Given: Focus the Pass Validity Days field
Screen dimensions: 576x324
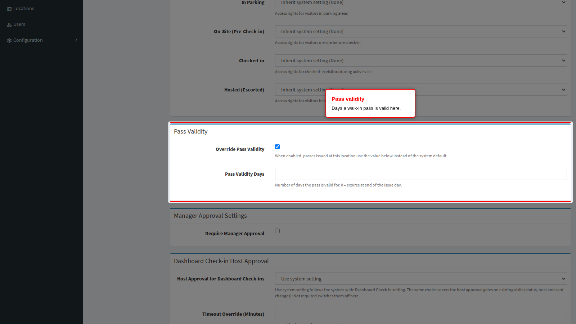Looking at the screenshot, I should click(x=421, y=174).
